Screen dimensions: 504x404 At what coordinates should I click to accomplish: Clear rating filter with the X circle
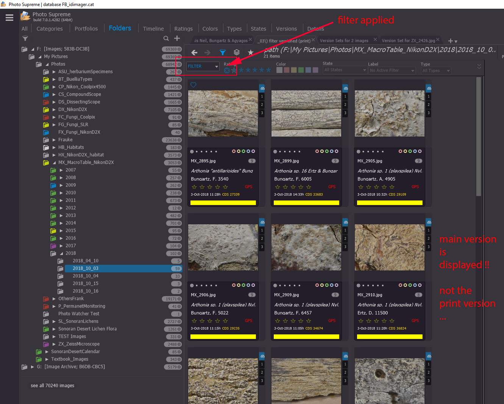tap(226, 70)
